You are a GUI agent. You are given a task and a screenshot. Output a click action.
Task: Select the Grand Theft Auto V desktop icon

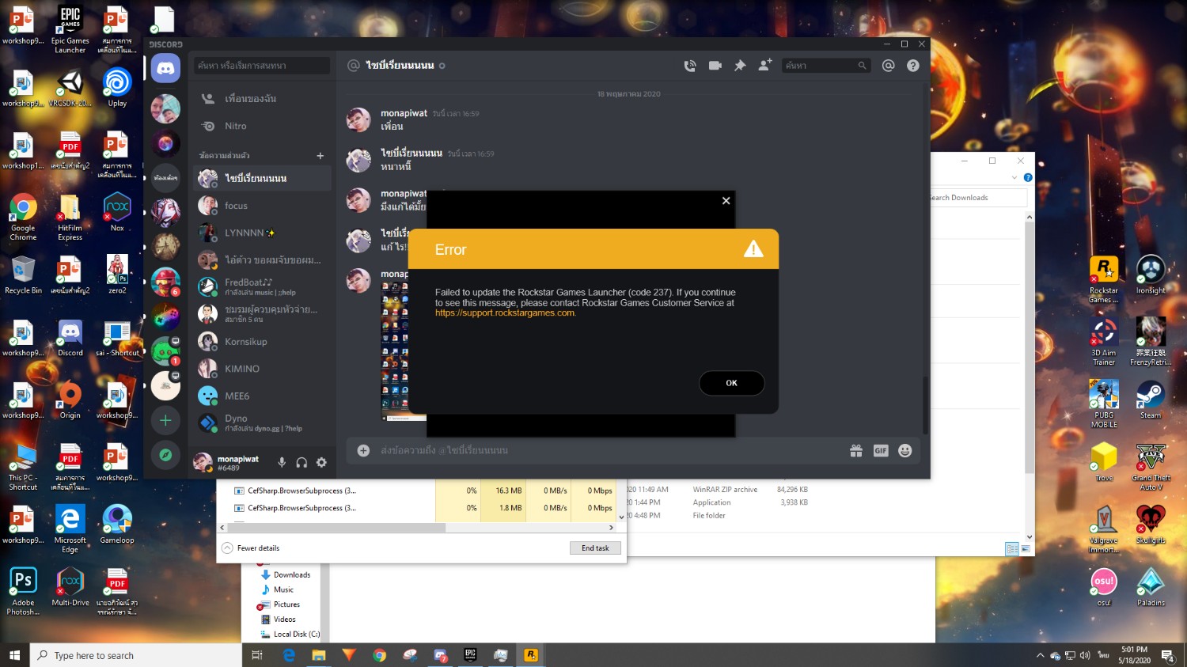click(x=1151, y=468)
